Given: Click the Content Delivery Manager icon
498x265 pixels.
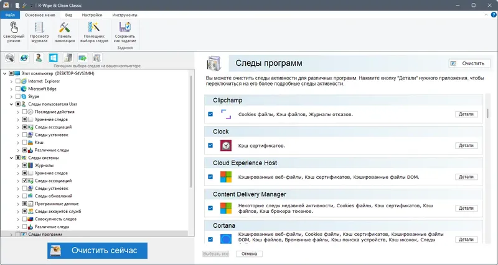Looking at the screenshot, I should tap(226, 209).
